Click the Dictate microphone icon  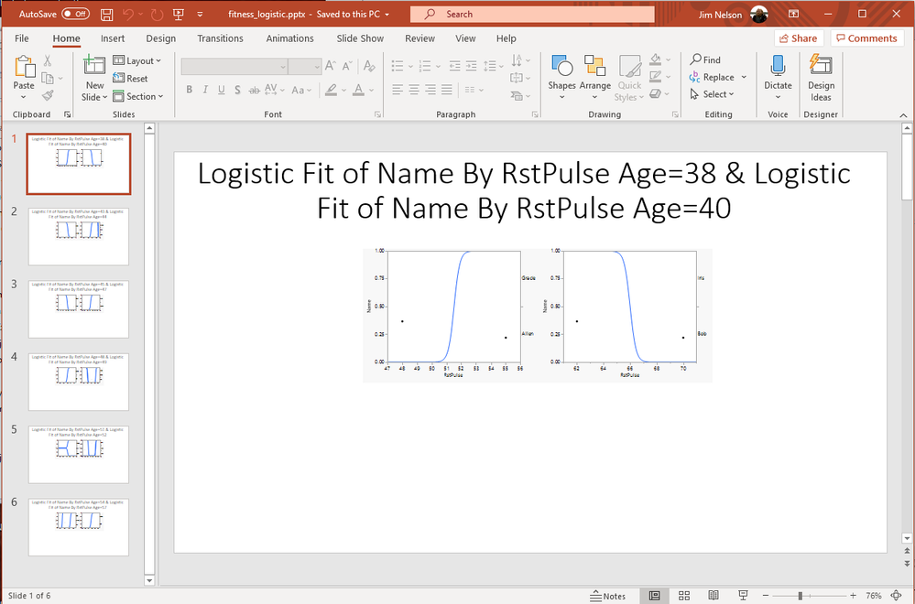pyautogui.click(x=778, y=66)
